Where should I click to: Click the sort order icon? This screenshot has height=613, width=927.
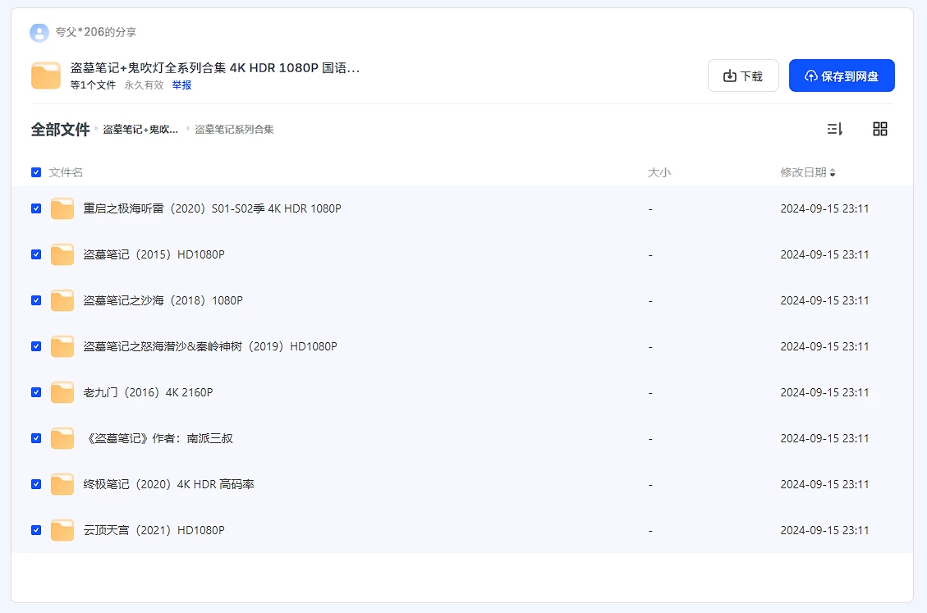pyautogui.click(x=834, y=129)
